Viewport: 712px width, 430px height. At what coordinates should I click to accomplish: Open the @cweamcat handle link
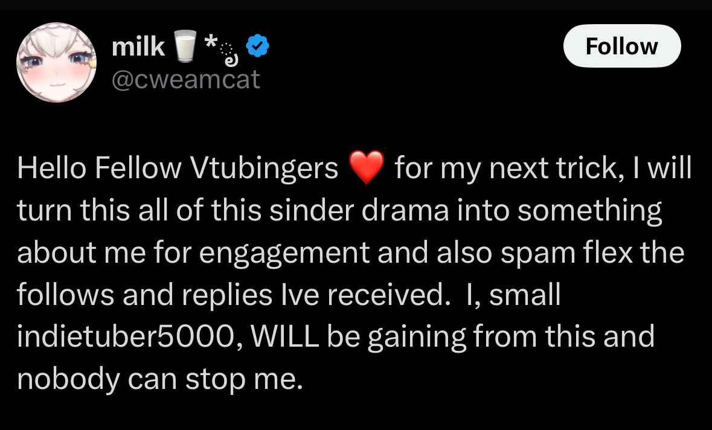[x=186, y=79]
